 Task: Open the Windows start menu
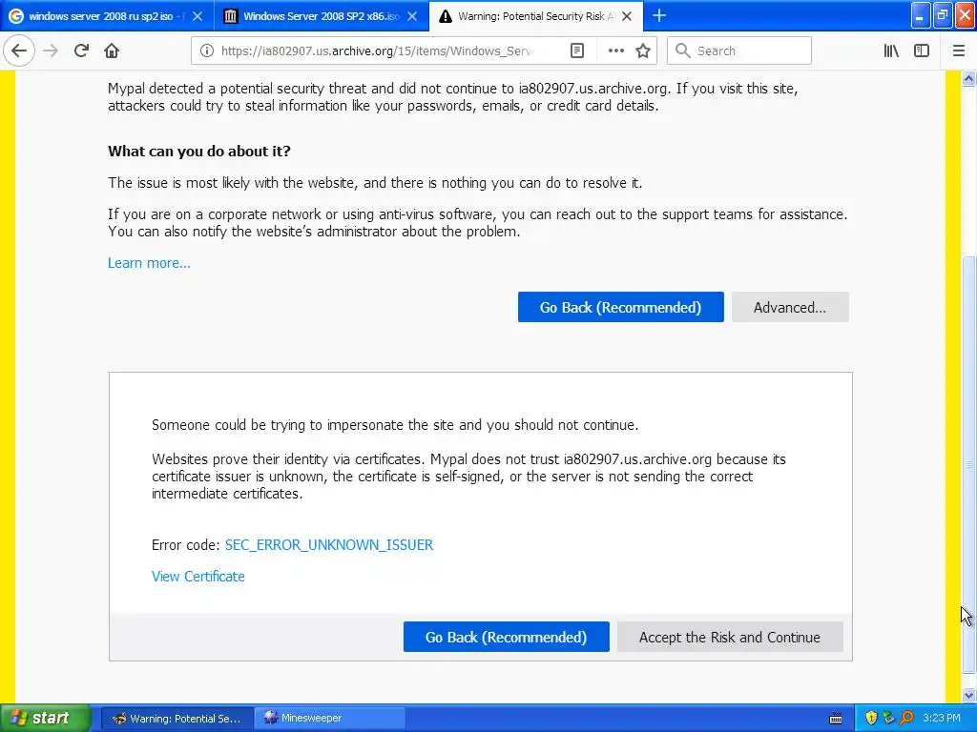click(x=45, y=718)
